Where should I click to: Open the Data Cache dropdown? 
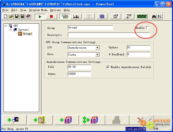[x=97, y=55]
